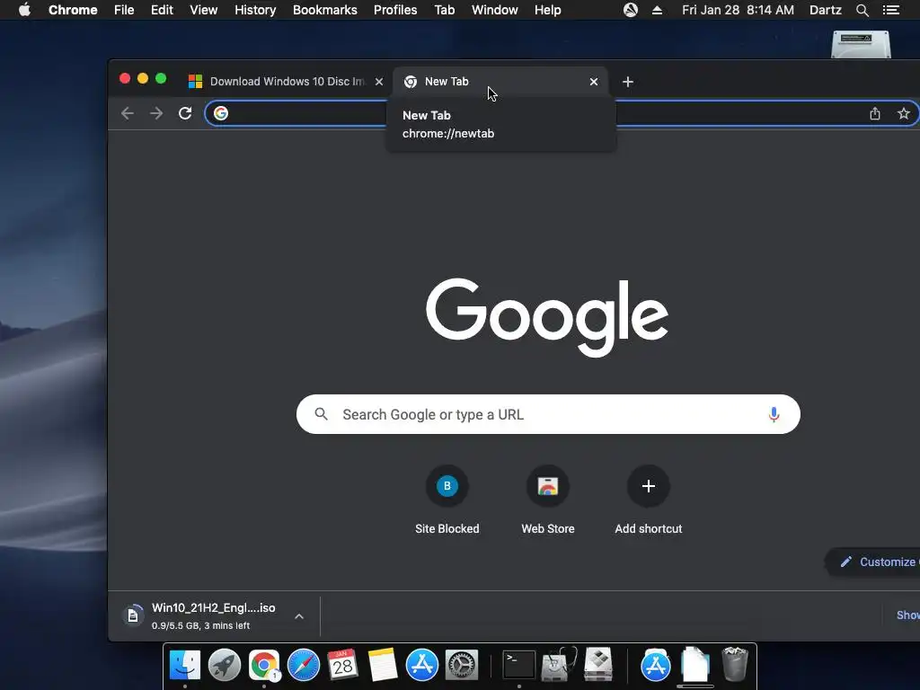Screen dimensions: 920x690
Task: Open the View menu
Action: pyautogui.click(x=204, y=10)
